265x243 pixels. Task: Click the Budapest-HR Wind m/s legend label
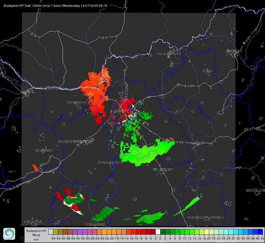coord(36,235)
